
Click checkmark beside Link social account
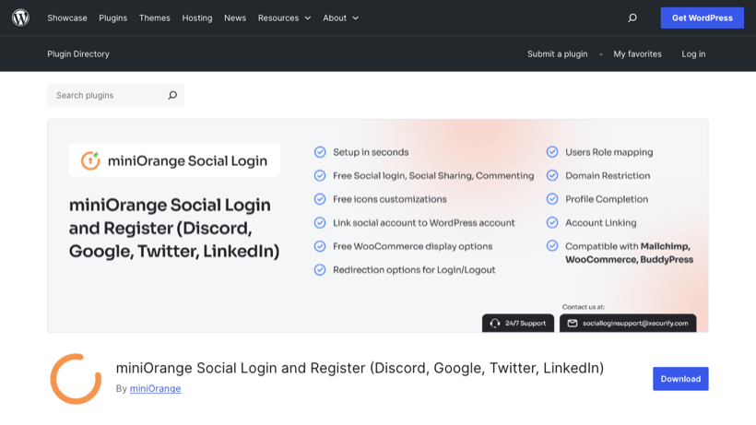click(320, 222)
